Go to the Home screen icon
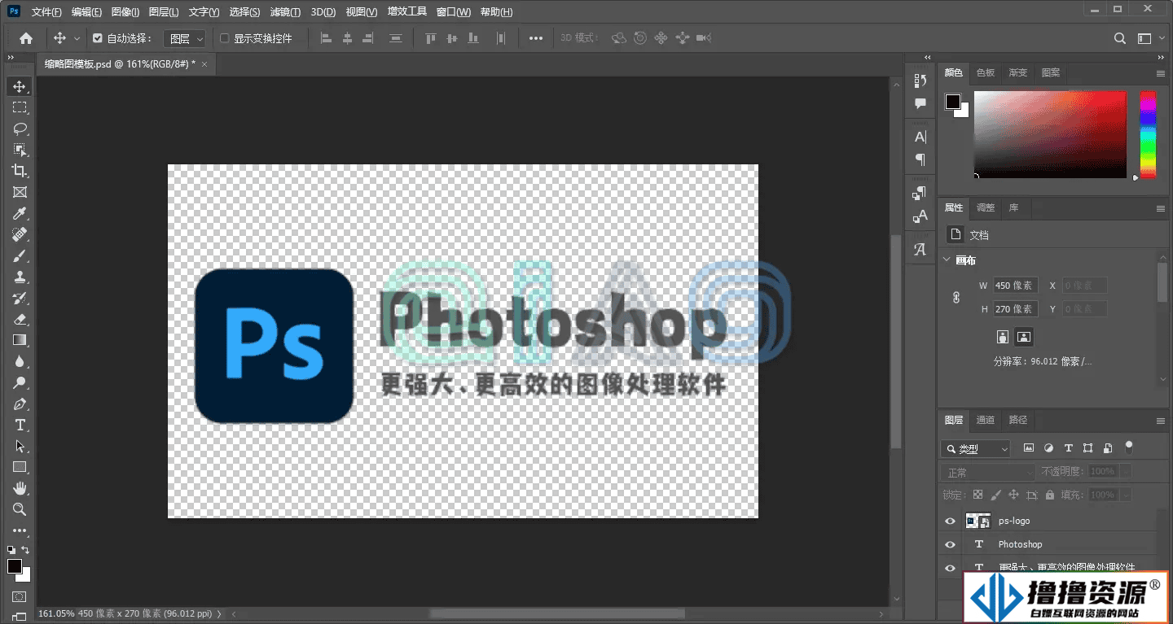Viewport: 1173px width, 624px height. [x=26, y=38]
